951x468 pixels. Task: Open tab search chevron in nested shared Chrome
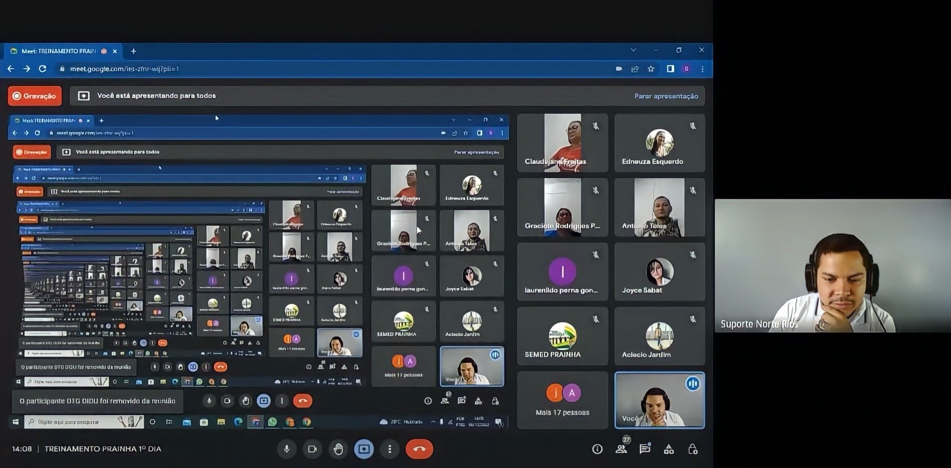pyautogui.click(x=453, y=120)
